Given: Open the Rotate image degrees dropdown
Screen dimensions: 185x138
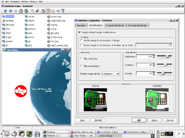Looking at the screenshot, I should (x=110, y=74).
